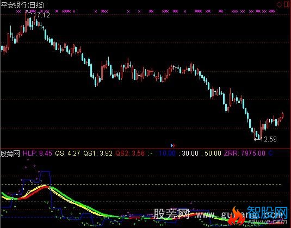Image resolution: width=291 pixels, height=228 pixels.
Task: Select the QS1: 3.92 indicator value
Action: [x=98, y=153]
